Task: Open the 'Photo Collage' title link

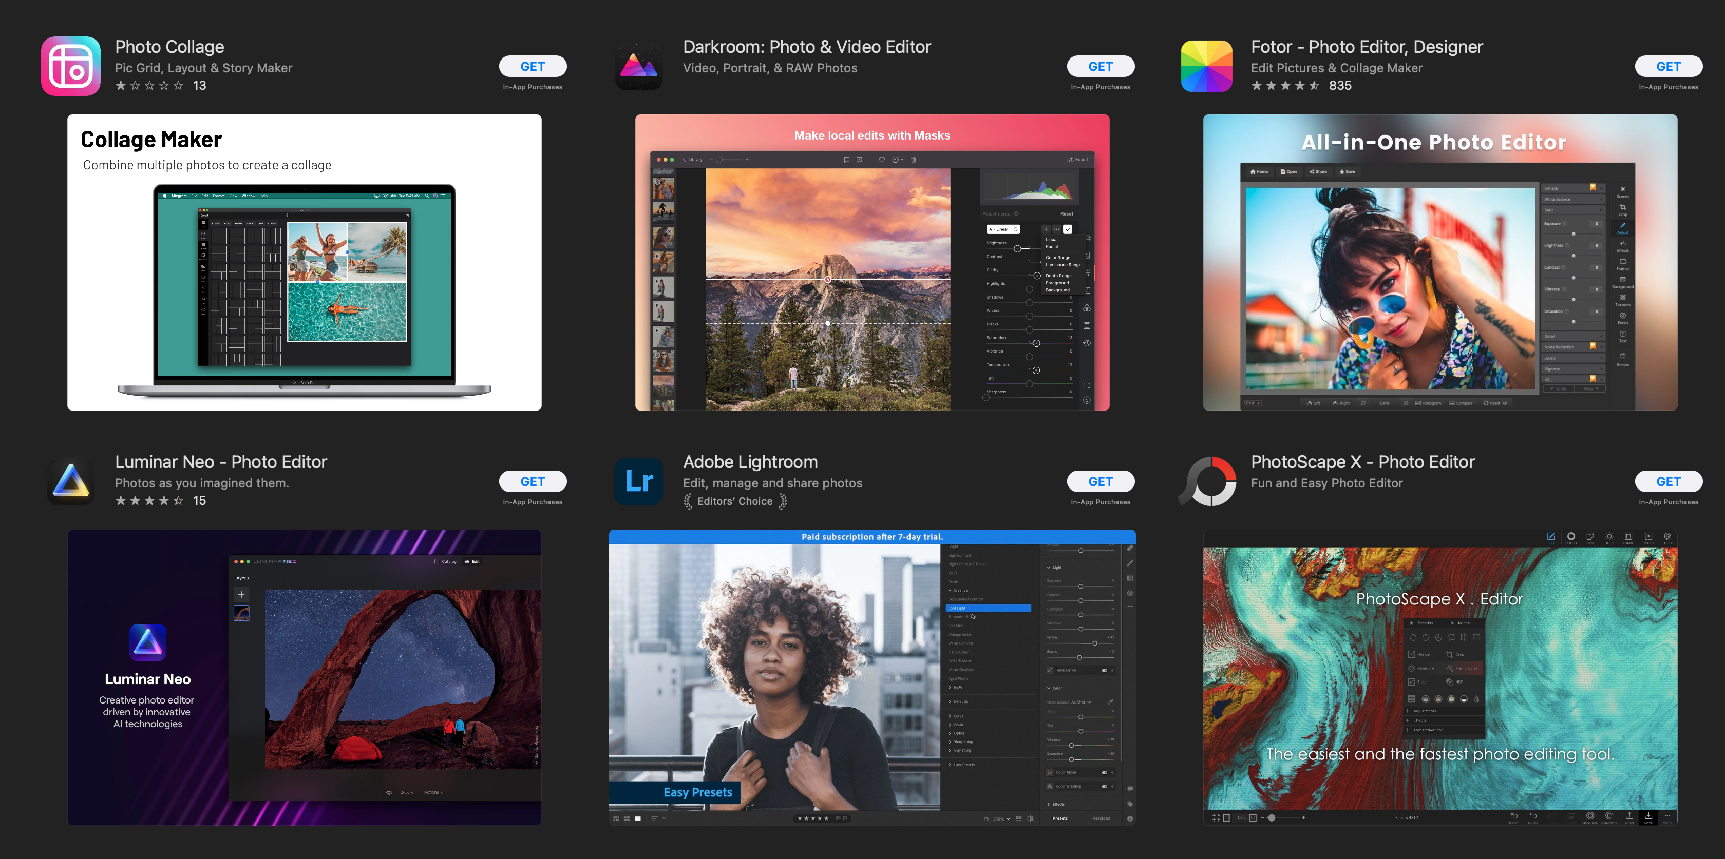Action: [x=169, y=47]
